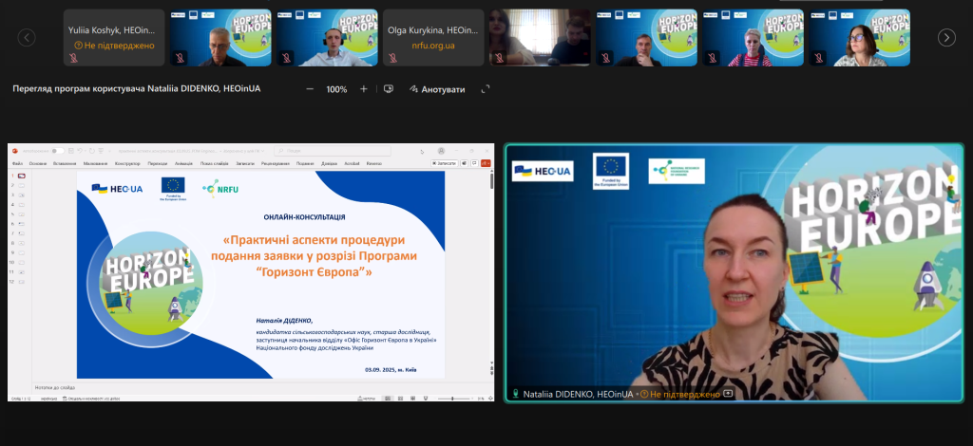Open the Записати ribbon tab

(x=244, y=163)
